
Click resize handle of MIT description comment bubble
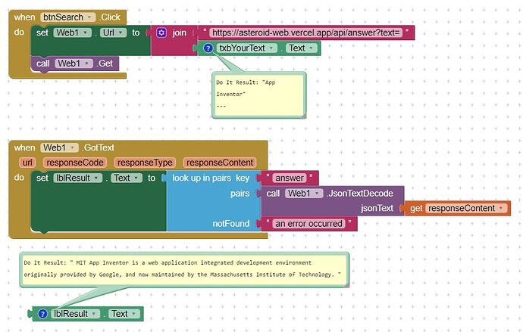pos(347,285)
